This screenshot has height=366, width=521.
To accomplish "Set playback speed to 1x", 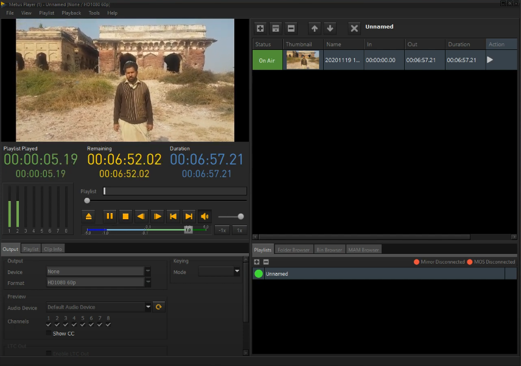I will point(240,230).
